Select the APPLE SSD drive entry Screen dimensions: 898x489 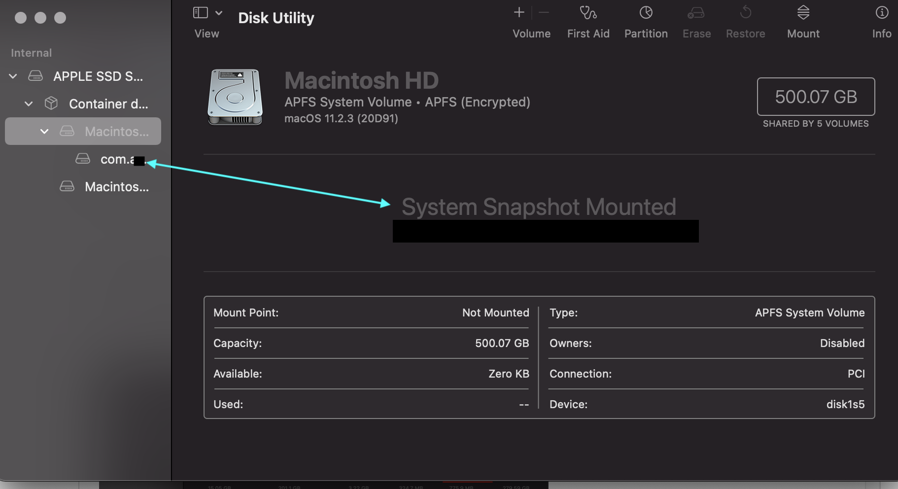coord(98,76)
